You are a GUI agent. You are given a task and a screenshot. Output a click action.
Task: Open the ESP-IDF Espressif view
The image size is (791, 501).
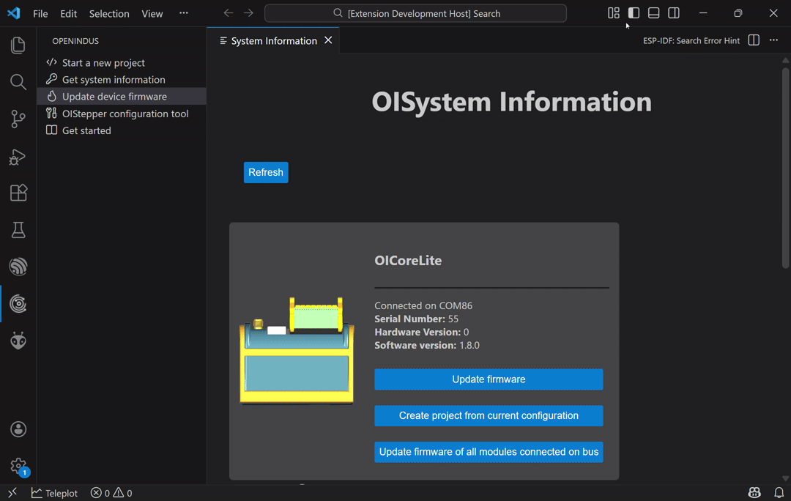(18, 267)
